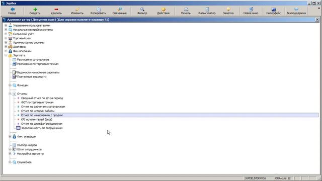Close the Администратор (Документация) panel
This screenshot has height=181, width=322.
pos(317,20)
